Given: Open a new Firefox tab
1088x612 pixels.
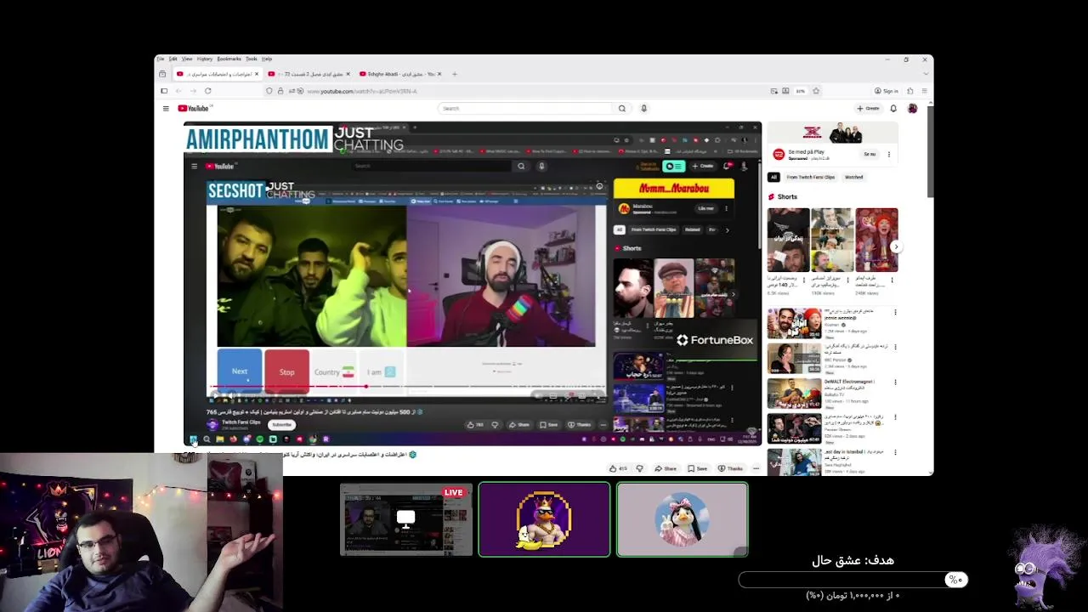Looking at the screenshot, I should [455, 74].
